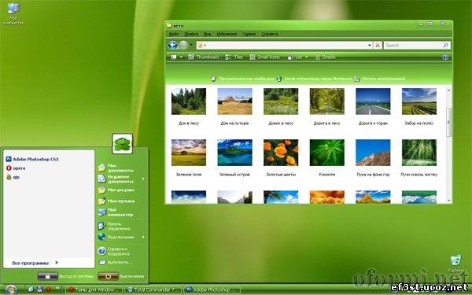The width and height of the screenshot is (472, 295).
Task: Click the frog user picture
Action: click(122, 144)
